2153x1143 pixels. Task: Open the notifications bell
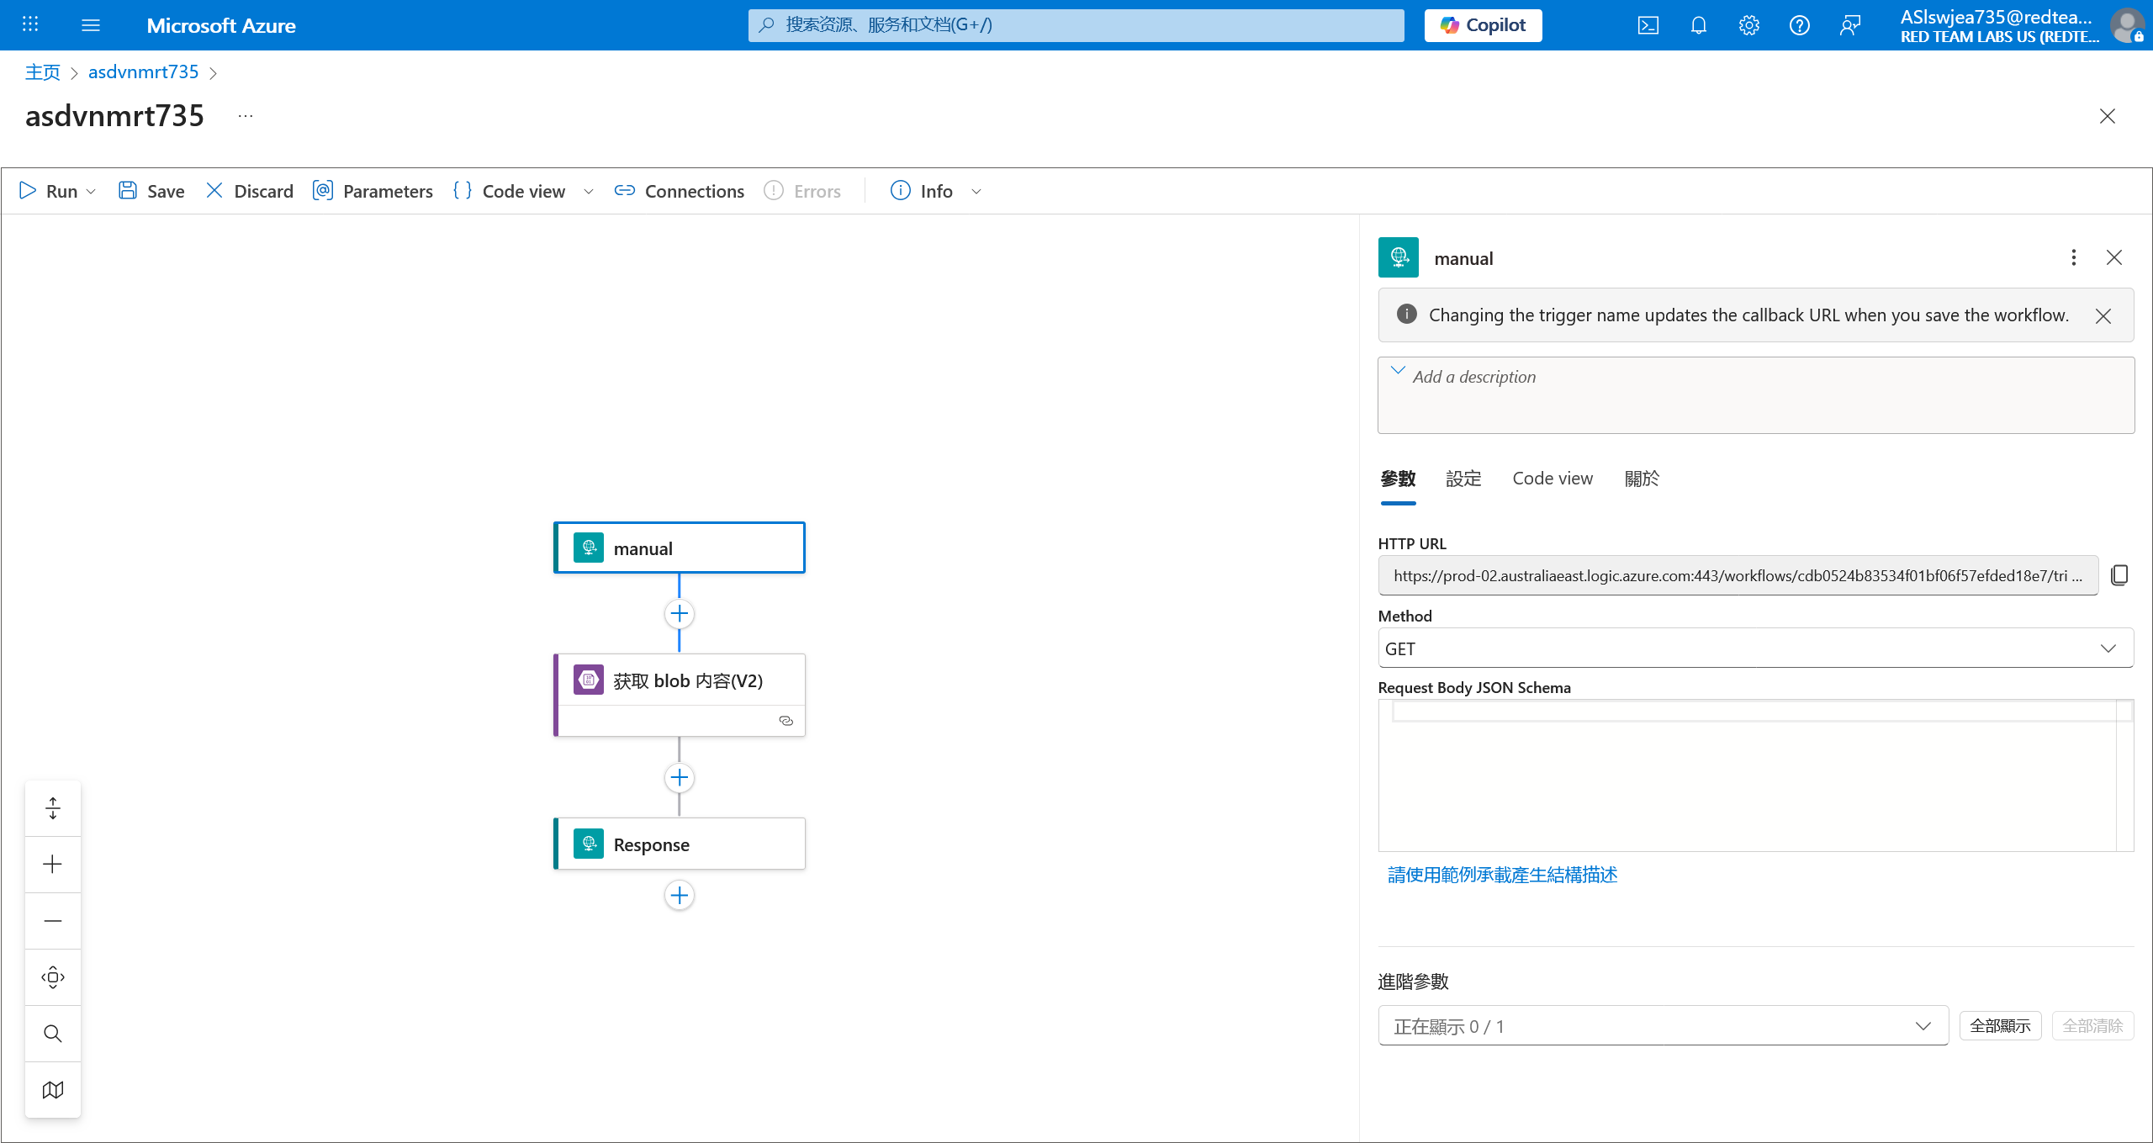[1698, 25]
